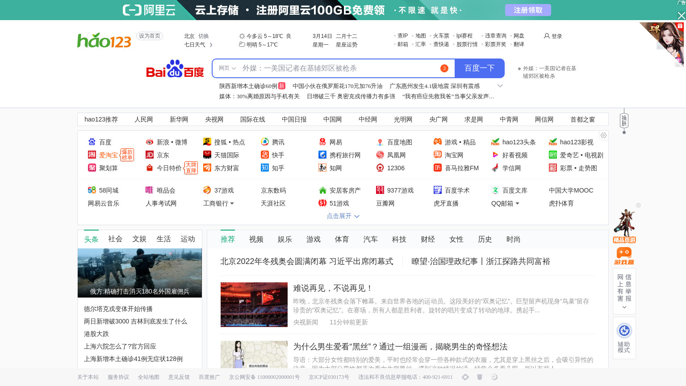
Task: Open the 人民网 link
Action: click(144, 119)
